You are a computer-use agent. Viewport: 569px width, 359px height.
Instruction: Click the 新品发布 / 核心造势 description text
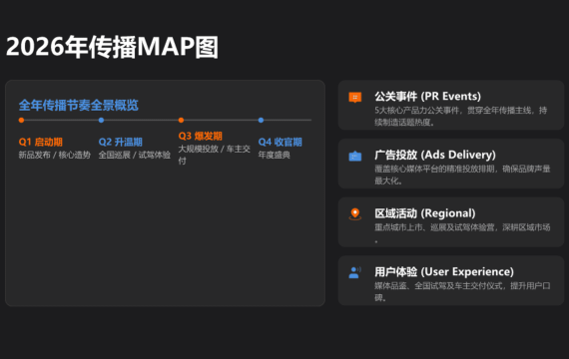(x=55, y=155)
